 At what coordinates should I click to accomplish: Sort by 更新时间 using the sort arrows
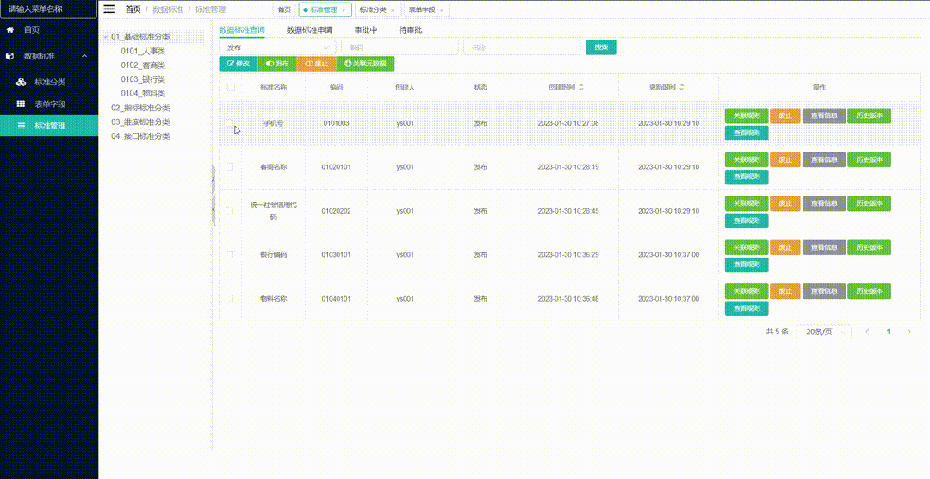coord(682,87)
